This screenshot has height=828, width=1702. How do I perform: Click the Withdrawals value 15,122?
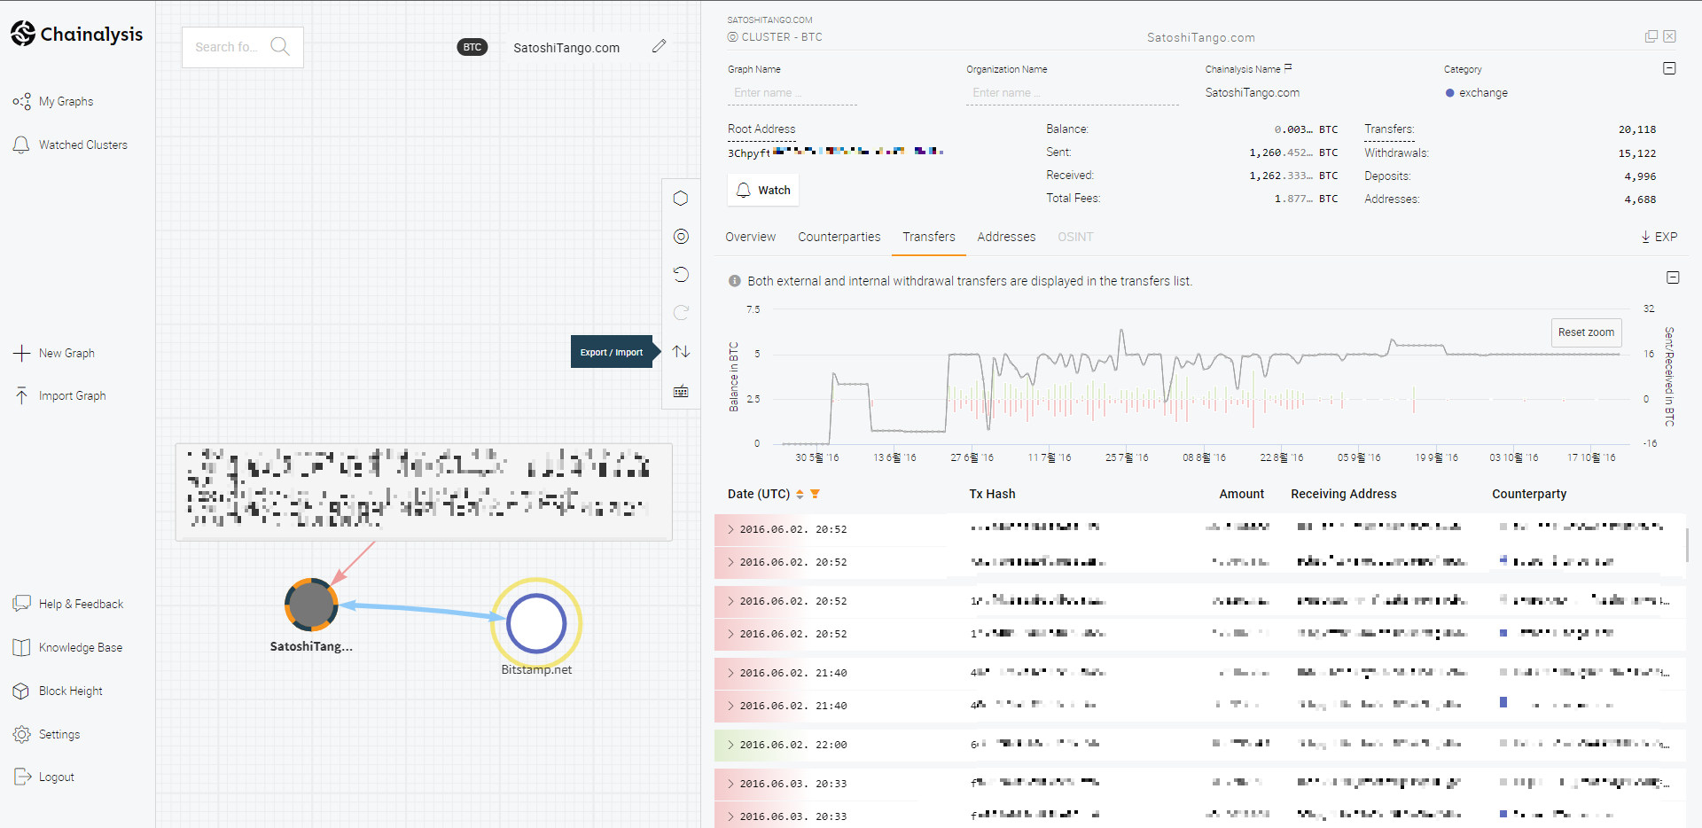click(x=1636, y=153)
